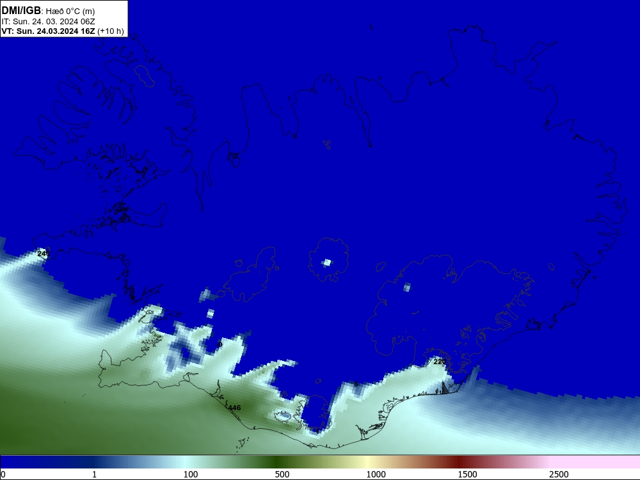The width and height of the screenshot is (640, 480).
Task: Click the DMI/IGB title text
Action: point(21,11)
